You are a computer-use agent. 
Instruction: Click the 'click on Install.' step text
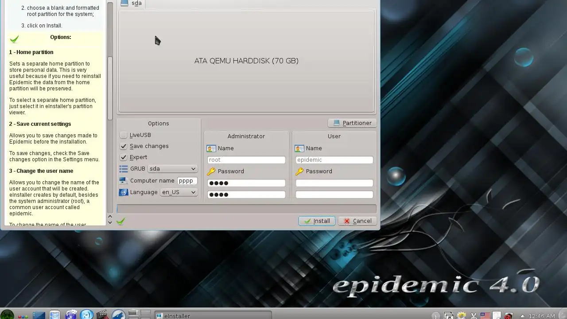(x=45, y=26)
